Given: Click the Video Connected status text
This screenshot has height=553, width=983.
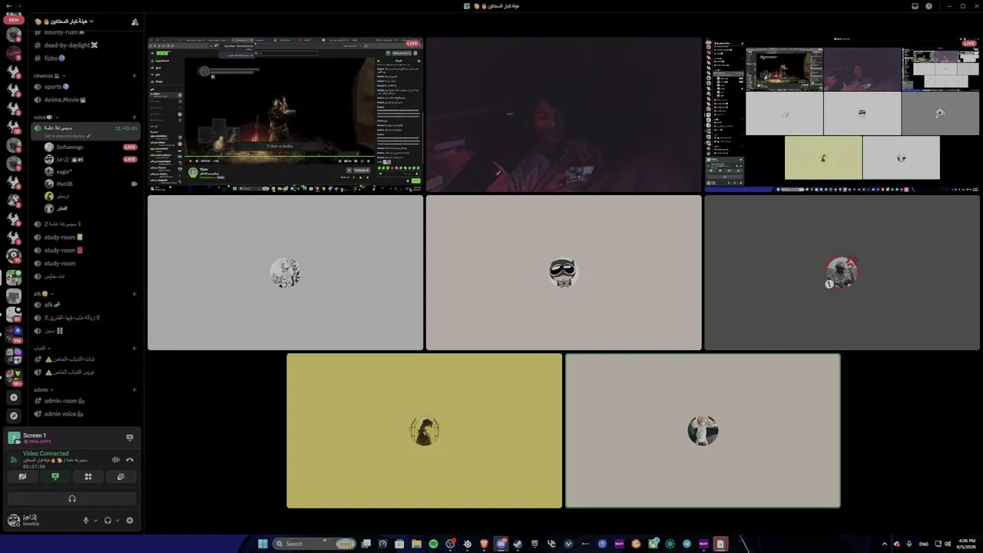Looking at the screenshot, I should [45, 453].
